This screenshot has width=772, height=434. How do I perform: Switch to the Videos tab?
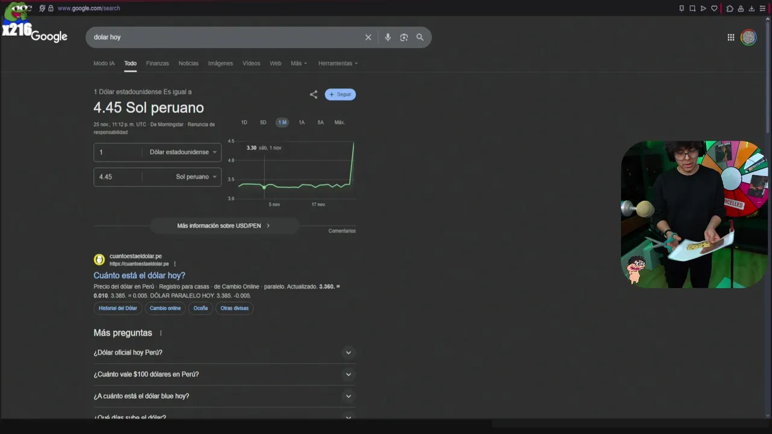(251, 63)
